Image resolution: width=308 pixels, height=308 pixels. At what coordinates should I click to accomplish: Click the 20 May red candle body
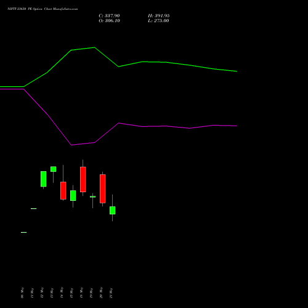click(x=103, y=188)
